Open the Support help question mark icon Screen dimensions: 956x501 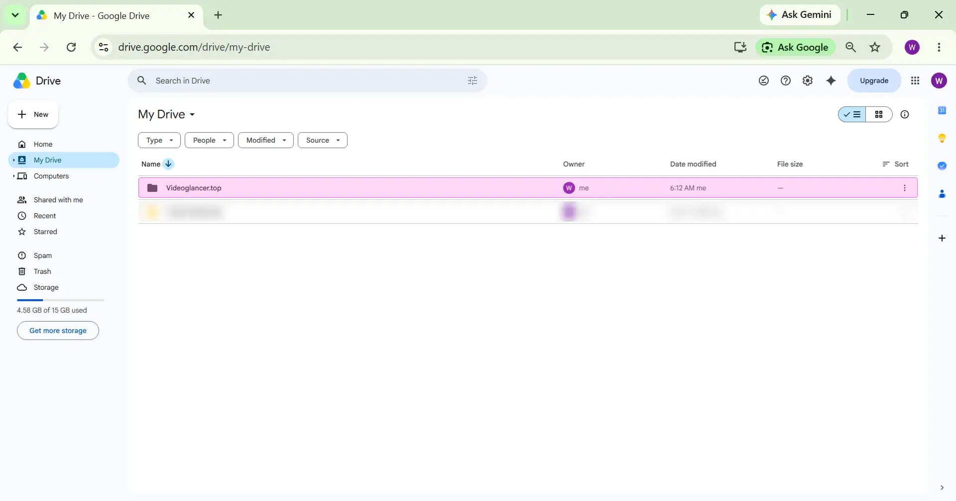click(x=786, y=81)
